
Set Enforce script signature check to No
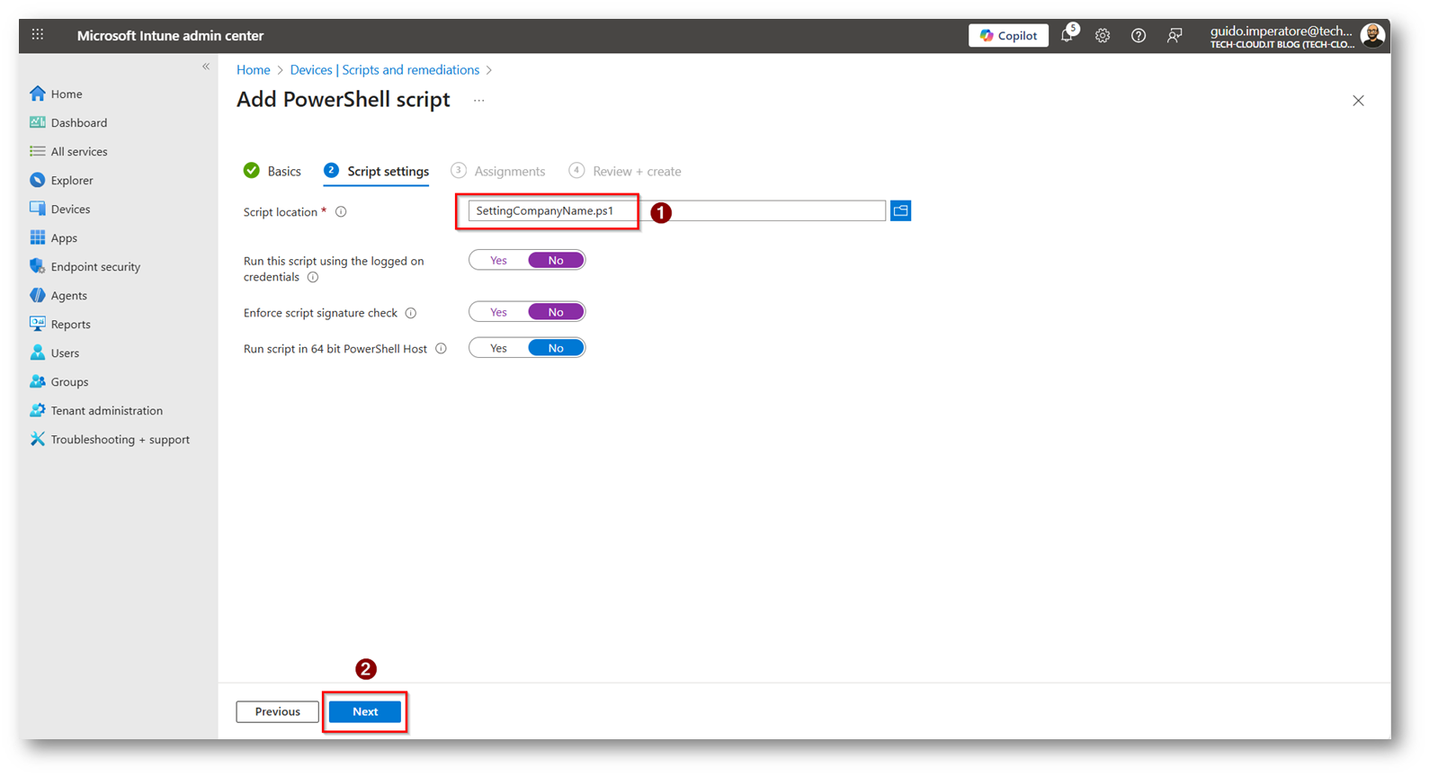coord(556,312)
